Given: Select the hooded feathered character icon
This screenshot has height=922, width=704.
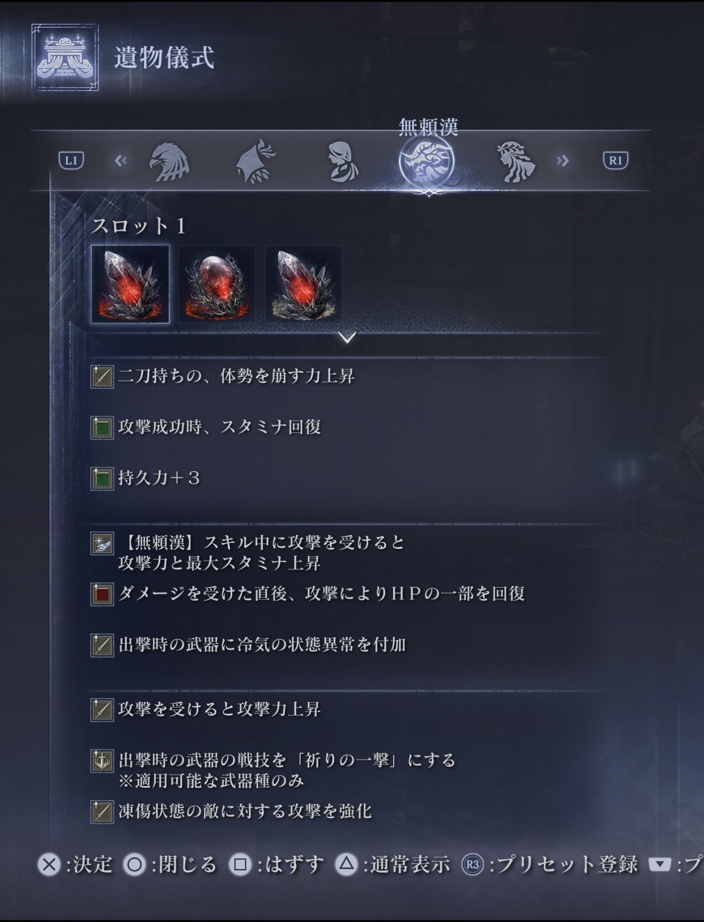Looking at the screenshot, I should (x=256, y=161).
